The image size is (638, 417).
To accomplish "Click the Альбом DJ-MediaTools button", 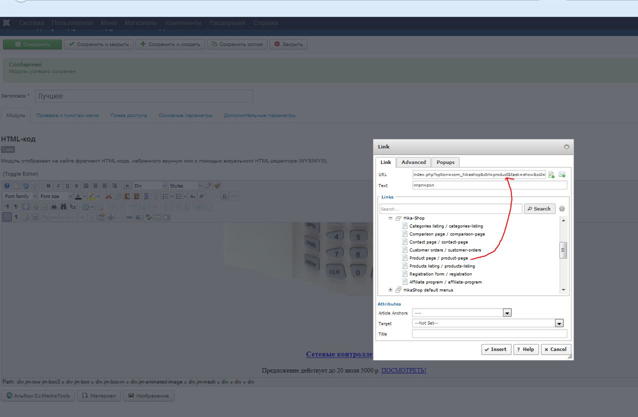I will pos(38,395).
